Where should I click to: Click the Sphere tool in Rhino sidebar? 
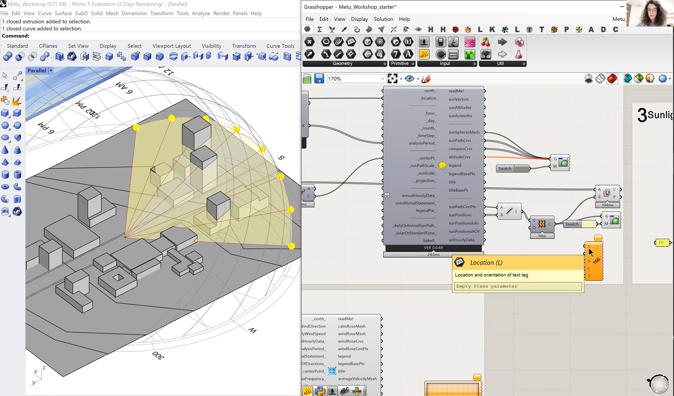pyautogui.click(x=5, y=125)
